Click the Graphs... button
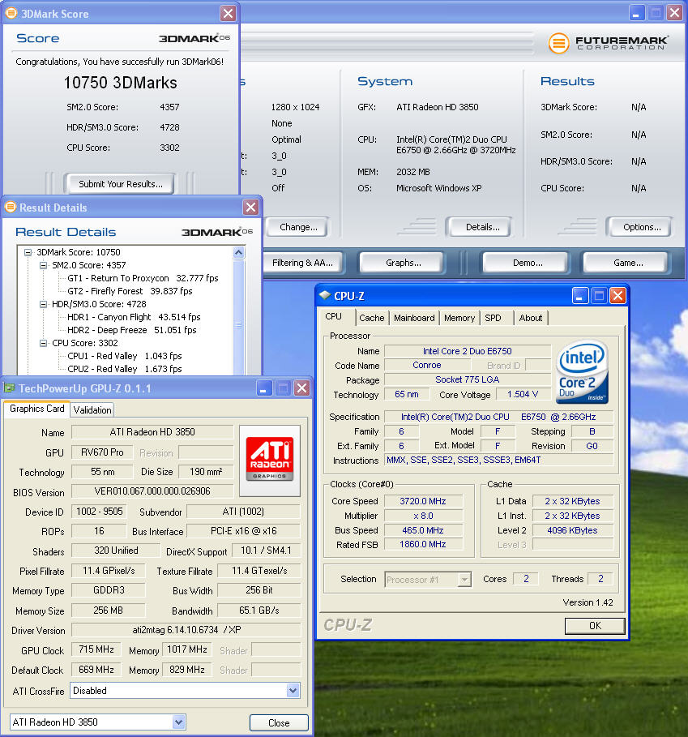688x737 pixels. click(403, 263)
